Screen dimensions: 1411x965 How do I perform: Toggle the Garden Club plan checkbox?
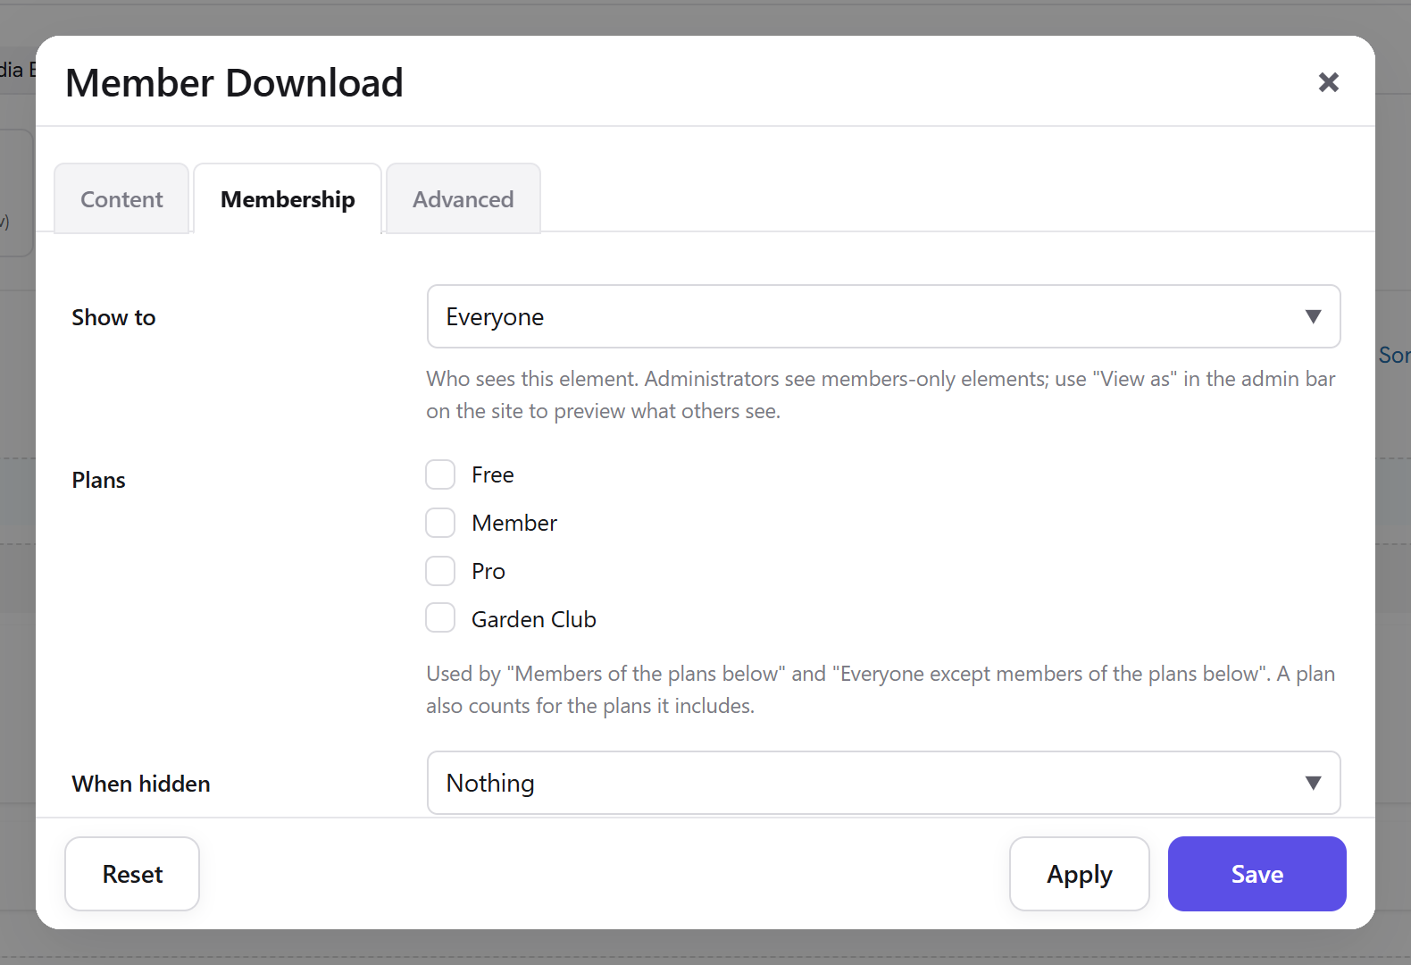440,617
